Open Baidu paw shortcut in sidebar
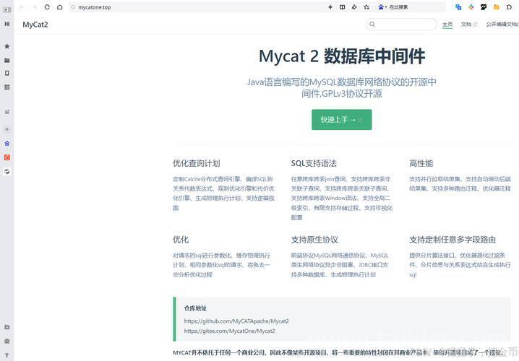Image resolution: width=519 pixels, height=361 pixels. tap(7, 144)
